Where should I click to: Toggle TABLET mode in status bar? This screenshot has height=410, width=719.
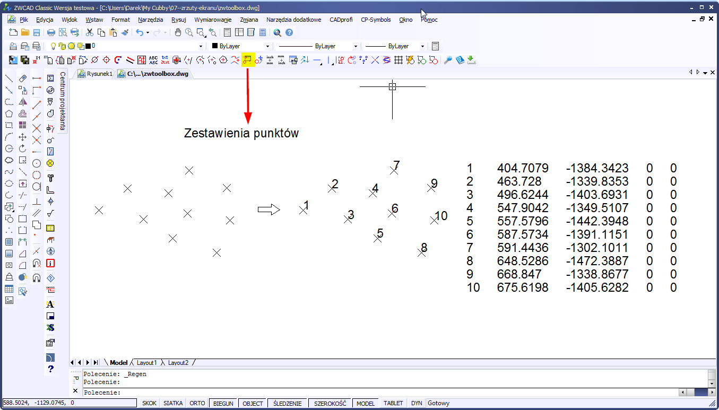tap(393, 403)
